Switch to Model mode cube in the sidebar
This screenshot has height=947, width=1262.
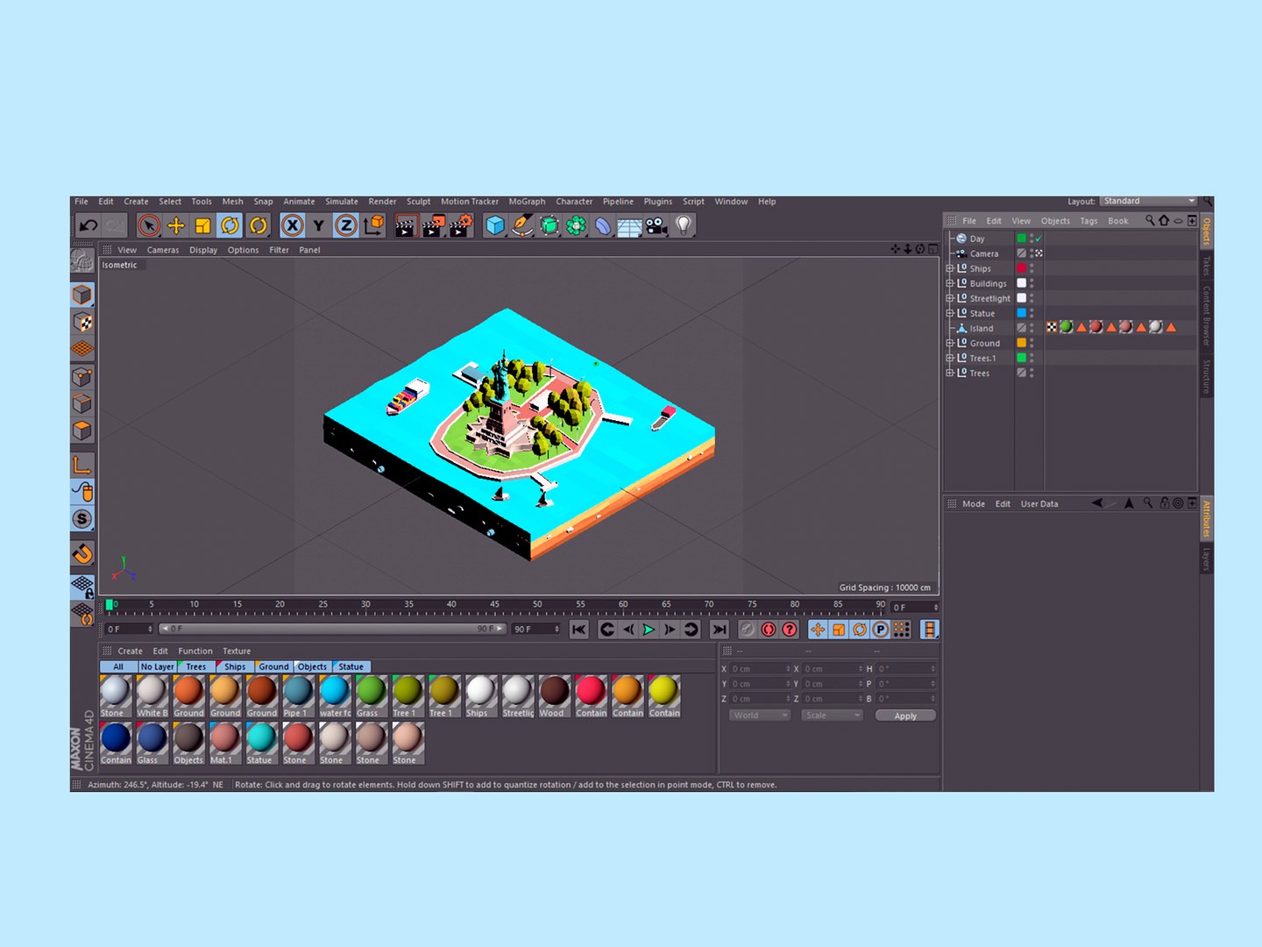(x=82, y=295)
